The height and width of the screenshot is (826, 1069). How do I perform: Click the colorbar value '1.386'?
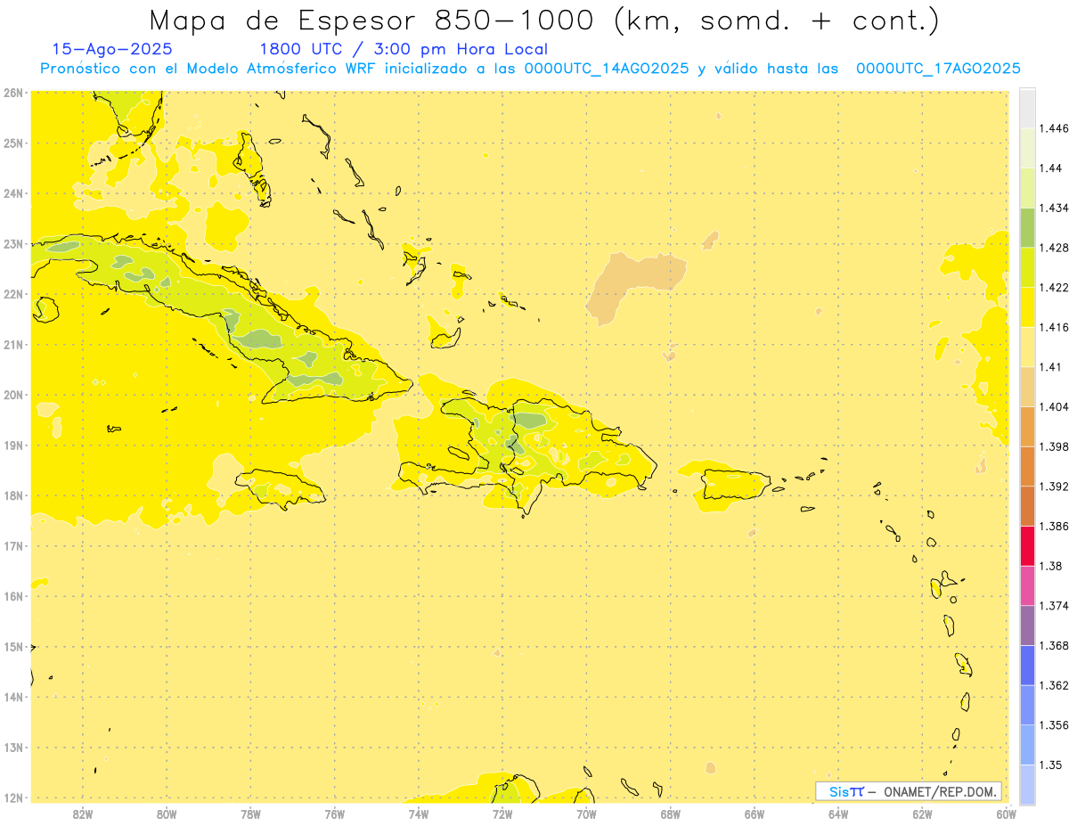1054,527
